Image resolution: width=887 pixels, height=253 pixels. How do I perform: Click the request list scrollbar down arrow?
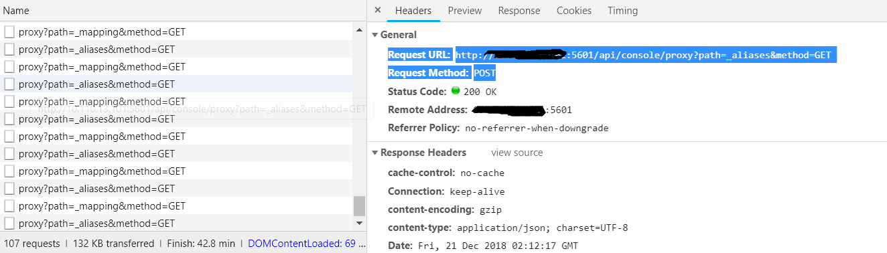coord(360,224)
